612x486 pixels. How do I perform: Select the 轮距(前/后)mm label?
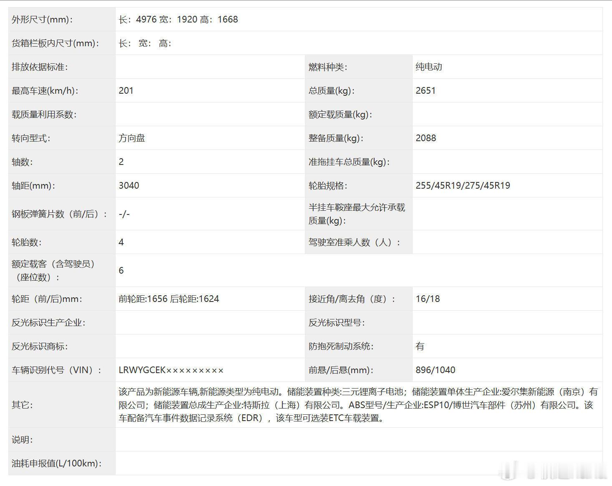click(x=47, y=299)
